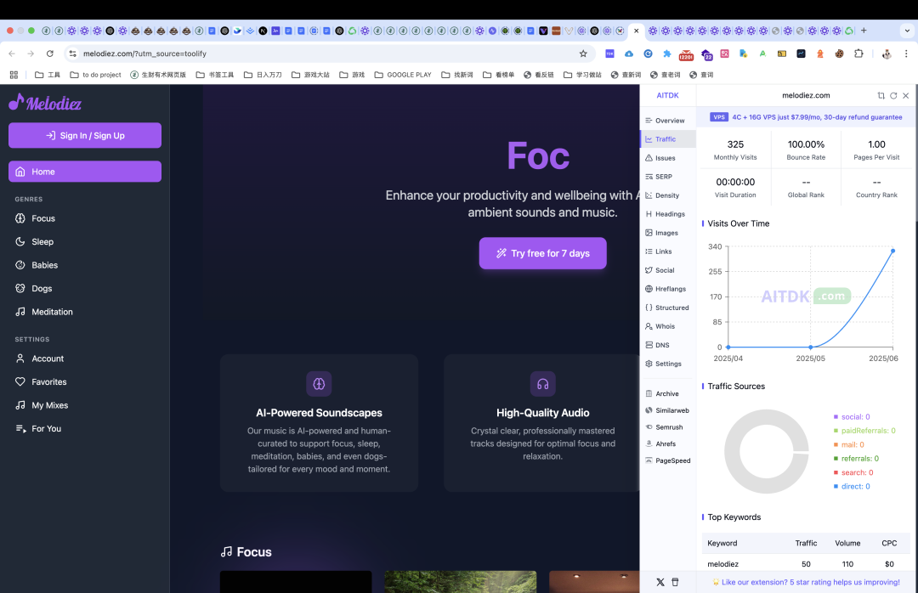Click the browser reload button
This screenshot has height=593, width=918.
point(50,54)
